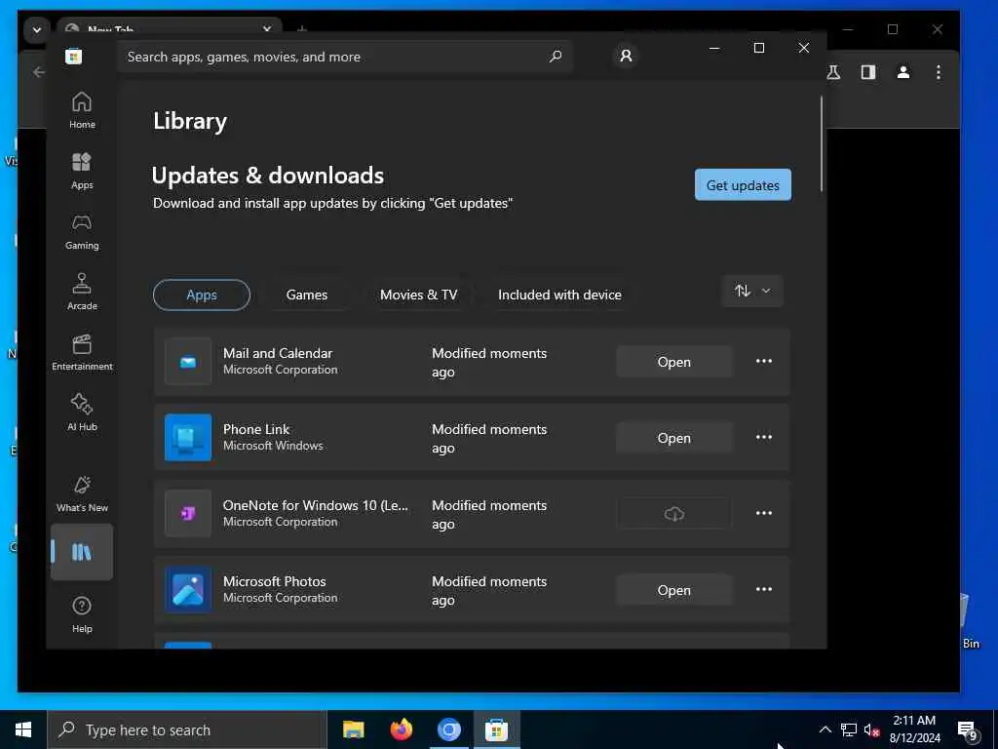998x749 pixels.
Task: Select the Apps filter tab
Action: coord(202,295)
